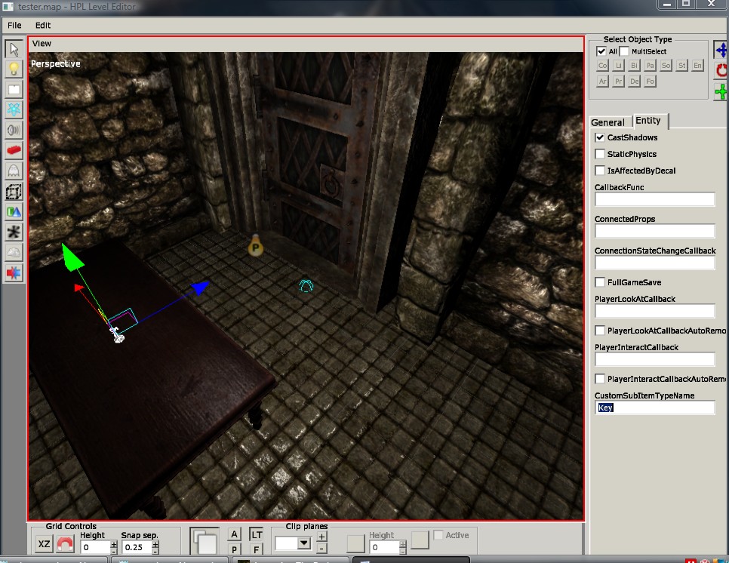Viewport: 729px width, 563px height.
Task: Choose the lightbulb Lights tool
Action: [14, 69]
